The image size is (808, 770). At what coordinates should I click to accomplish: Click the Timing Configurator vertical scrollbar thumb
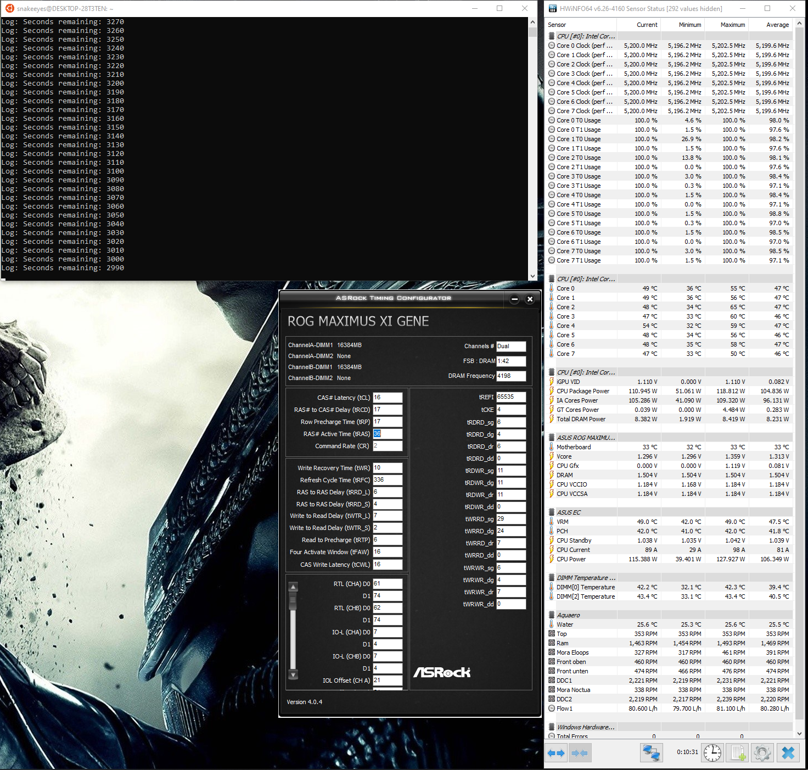293,601
